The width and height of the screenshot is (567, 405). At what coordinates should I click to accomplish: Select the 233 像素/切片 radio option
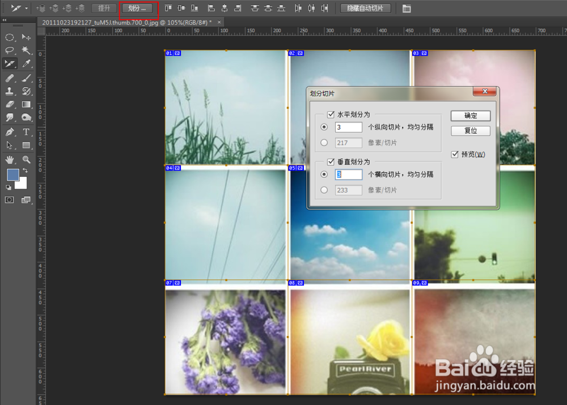click(324, 190)
